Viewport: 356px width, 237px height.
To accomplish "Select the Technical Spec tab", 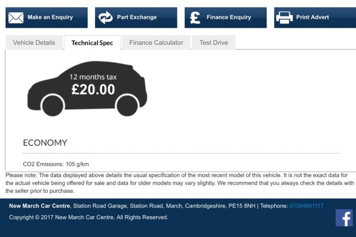I will click(92, 43).
